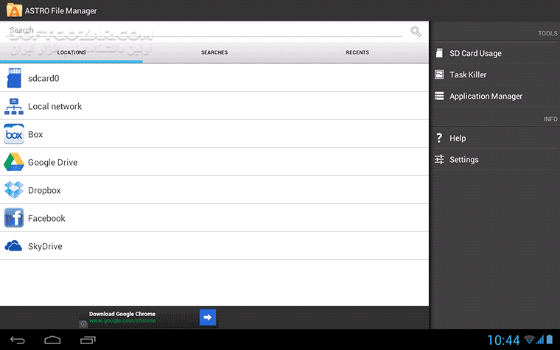The height and width of the screenshot is (350, 560).
Task: Click the 10:44 clock in status bar
Action: coord(503,340)
